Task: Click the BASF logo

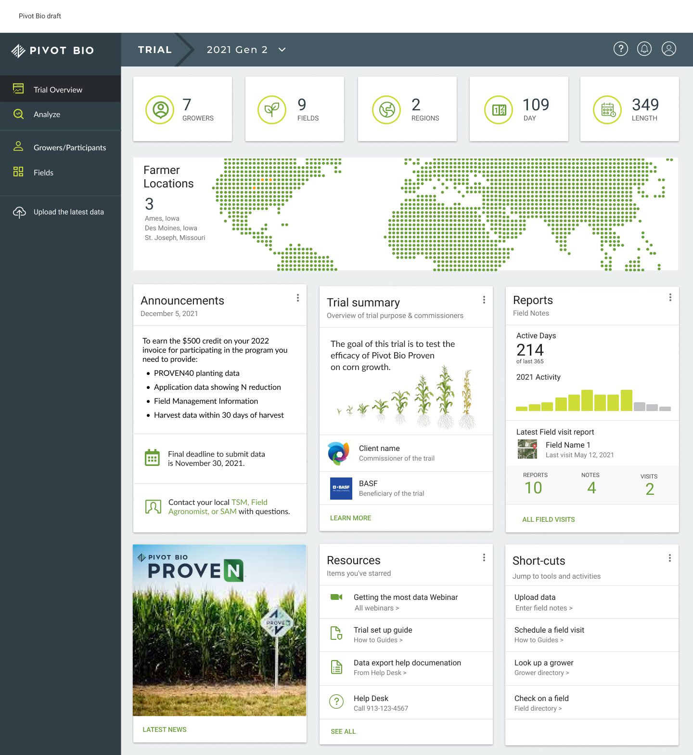Action: click(341, 488)
